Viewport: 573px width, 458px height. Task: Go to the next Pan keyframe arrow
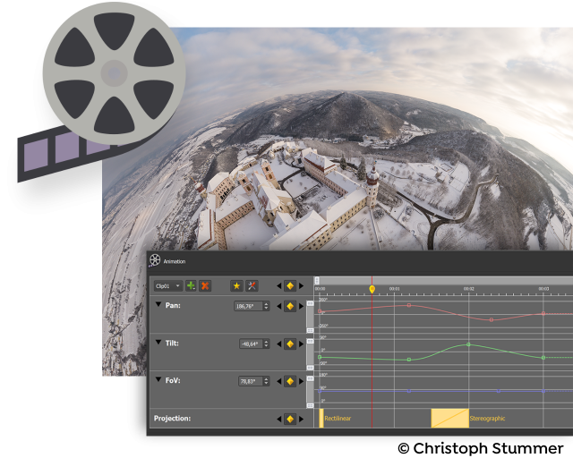point(302,306)
